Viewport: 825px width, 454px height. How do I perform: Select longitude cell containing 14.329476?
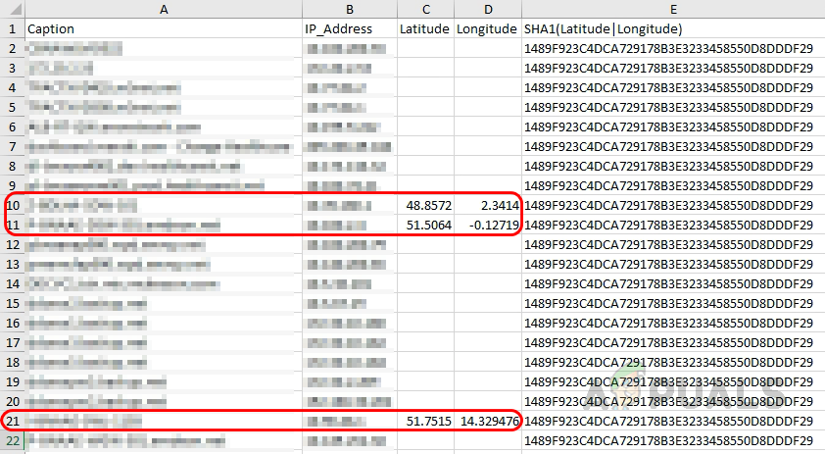coord(488,421)
